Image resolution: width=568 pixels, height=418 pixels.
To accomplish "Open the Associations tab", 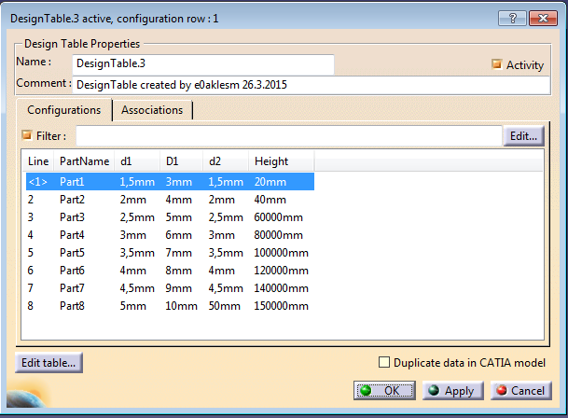I will click(152, 110).
